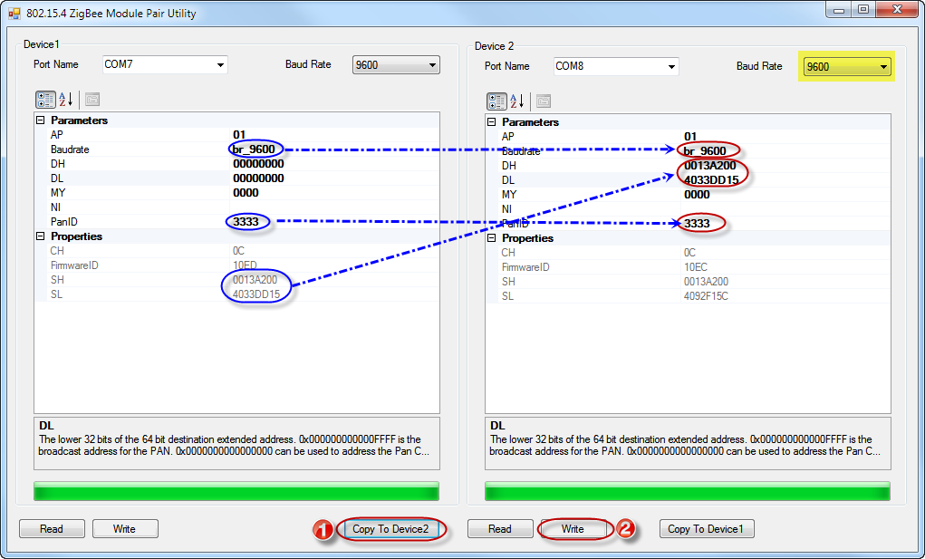Click the application icon in title bar

pos(14,13)
